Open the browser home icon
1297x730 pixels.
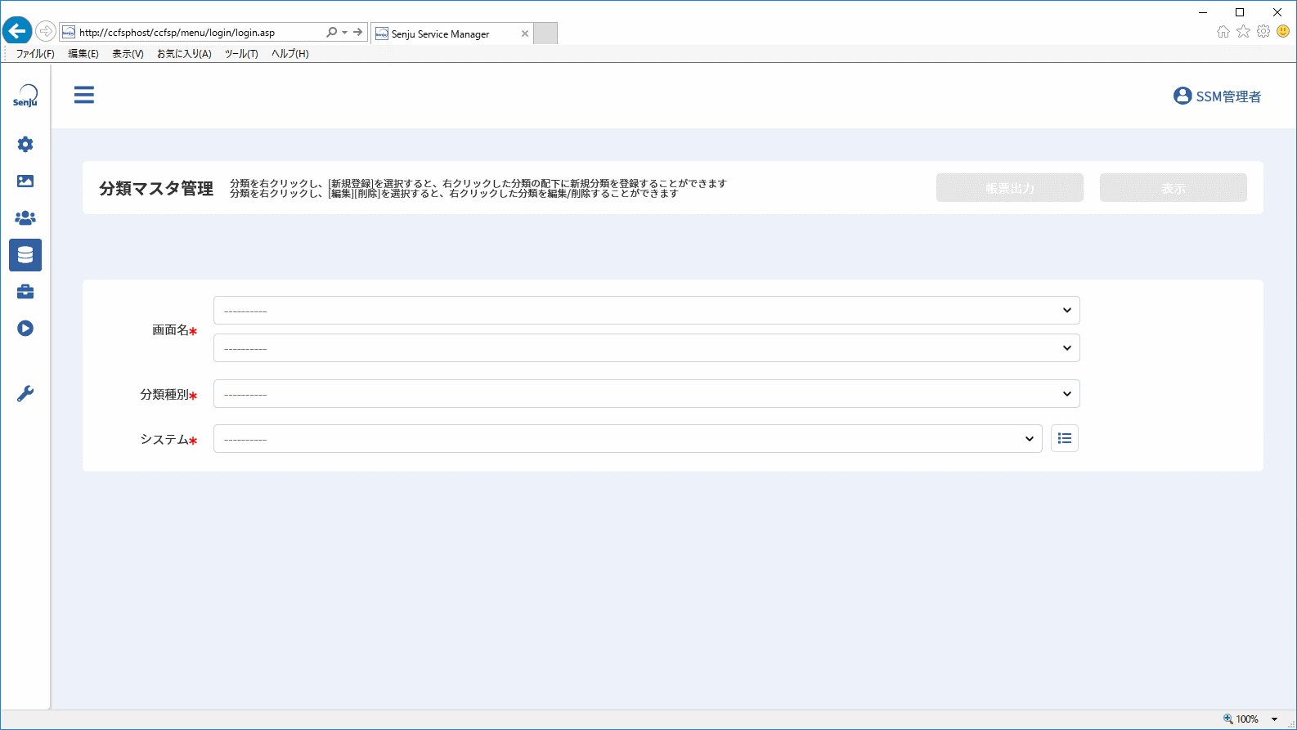1223,32
